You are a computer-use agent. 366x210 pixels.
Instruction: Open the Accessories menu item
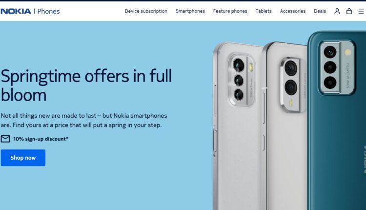(292, 11)
